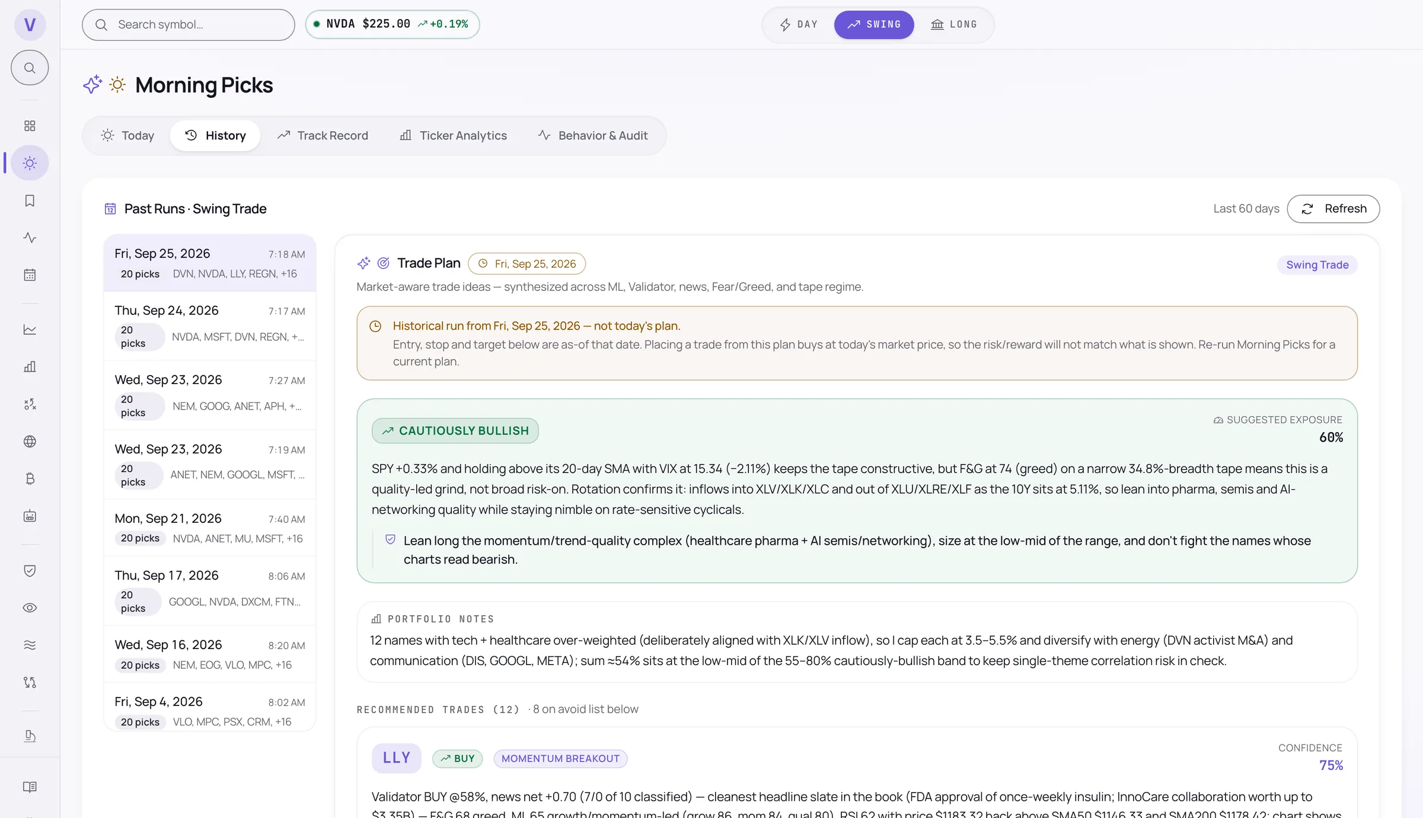Open the Today tab
Screen dimensions: 1423x818
click(127, 136)
